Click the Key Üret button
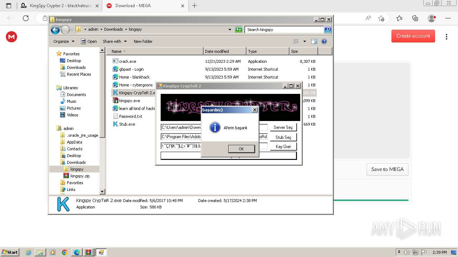458x257 pixels. [x=283, y=147]
